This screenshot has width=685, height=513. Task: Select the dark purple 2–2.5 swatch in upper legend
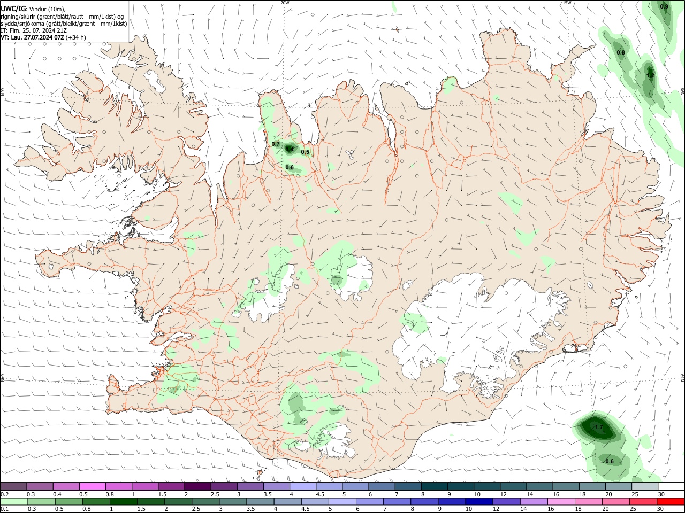click(197, 486)
